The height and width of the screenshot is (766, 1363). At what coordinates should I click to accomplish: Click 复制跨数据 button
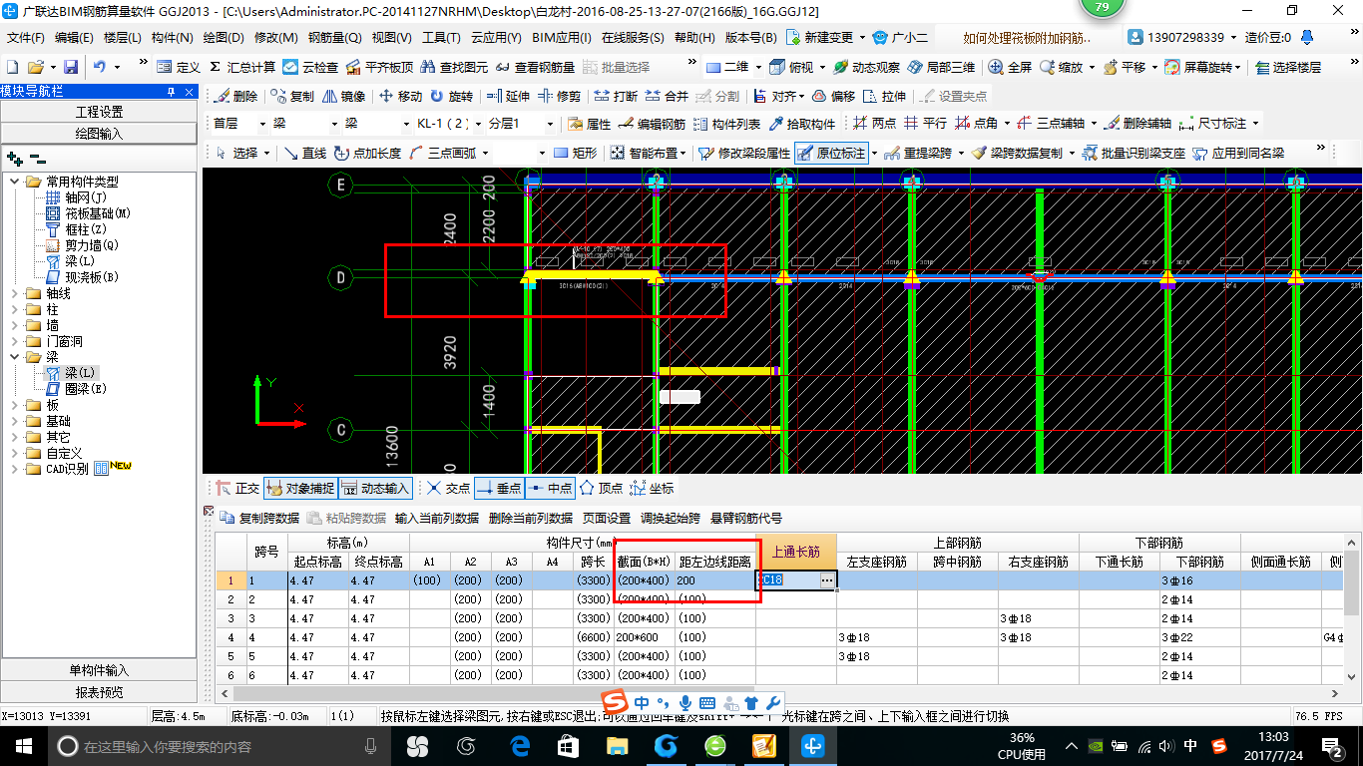[261, 519]
